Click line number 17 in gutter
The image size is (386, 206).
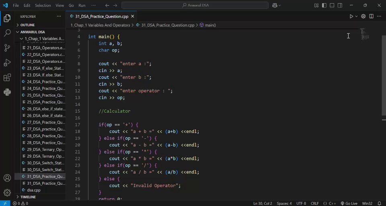point(77,125)
